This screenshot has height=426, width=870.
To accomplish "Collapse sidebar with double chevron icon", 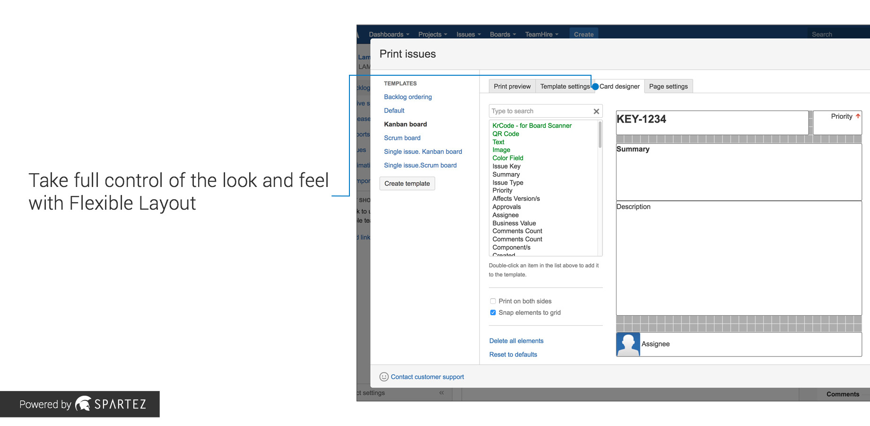I will pyautogui.click(x=442, y=393).
